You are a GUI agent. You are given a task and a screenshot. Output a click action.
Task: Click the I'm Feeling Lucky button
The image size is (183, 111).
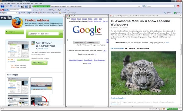(x=93, y=43)
